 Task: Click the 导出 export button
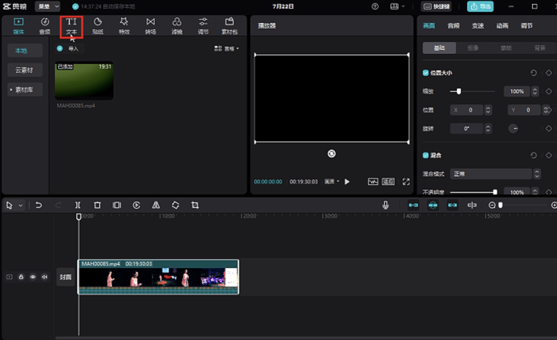click(480, 6)
